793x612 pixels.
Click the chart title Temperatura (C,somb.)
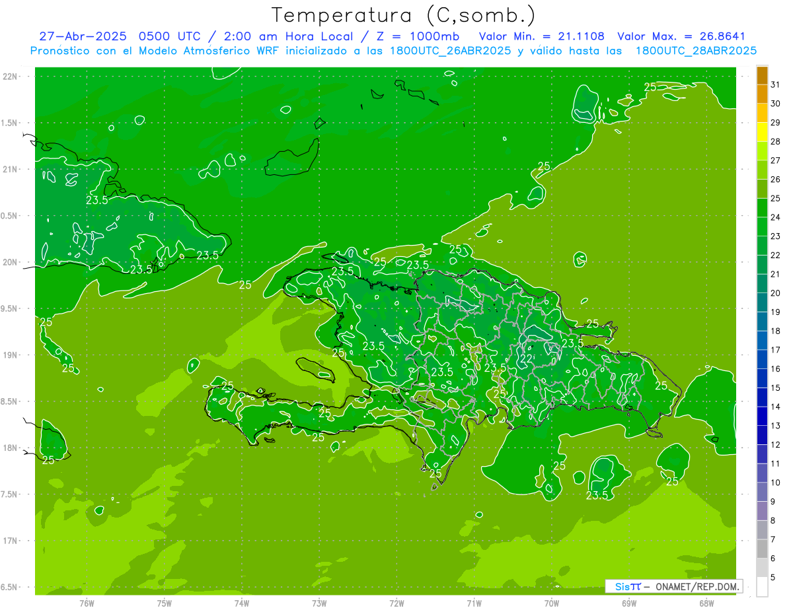coord(404,15)
